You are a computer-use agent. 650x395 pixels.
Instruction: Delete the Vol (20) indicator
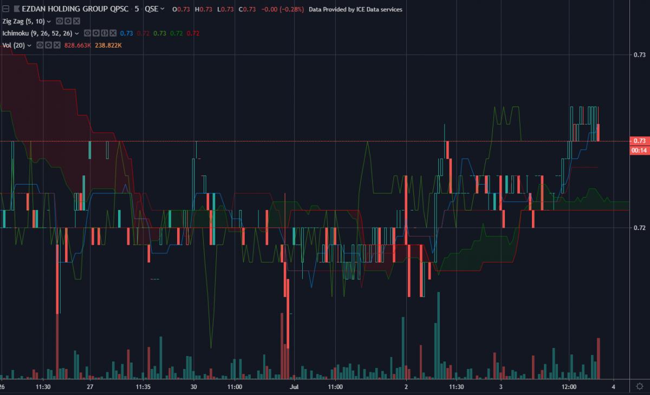(56, 45)
